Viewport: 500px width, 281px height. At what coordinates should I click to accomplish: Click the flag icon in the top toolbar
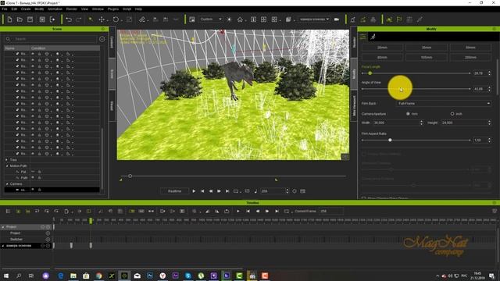coord(399,20)
